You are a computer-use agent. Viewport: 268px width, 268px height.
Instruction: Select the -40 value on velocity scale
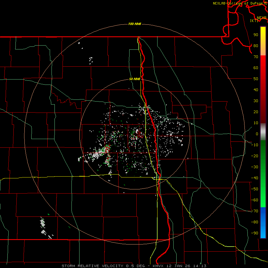coord(255,178)
